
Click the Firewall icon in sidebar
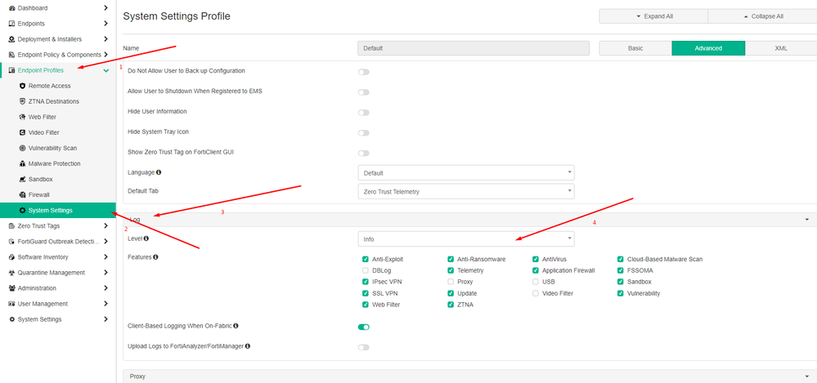point(22,194)
